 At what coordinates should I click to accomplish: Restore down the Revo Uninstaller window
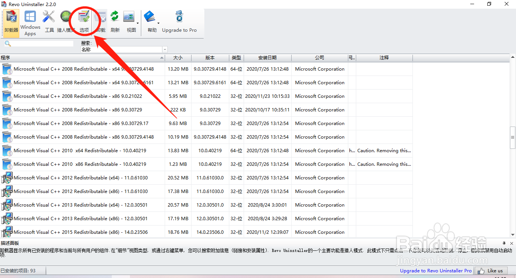pos(489,4)
